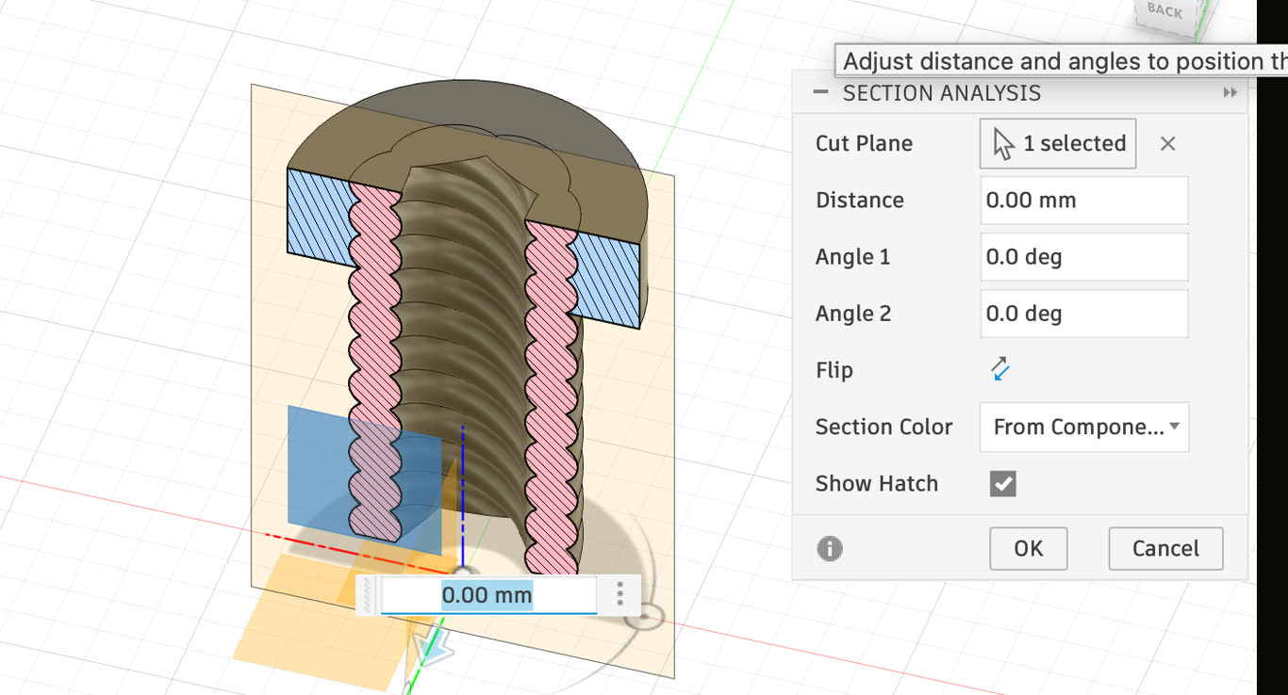Toggle the Show Hatch checkbox

1002,483
